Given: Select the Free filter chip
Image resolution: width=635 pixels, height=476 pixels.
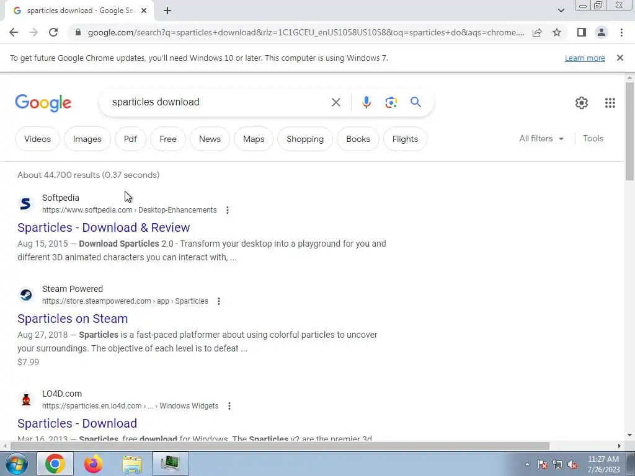Looking at the screenshot, I should (167, 139).
